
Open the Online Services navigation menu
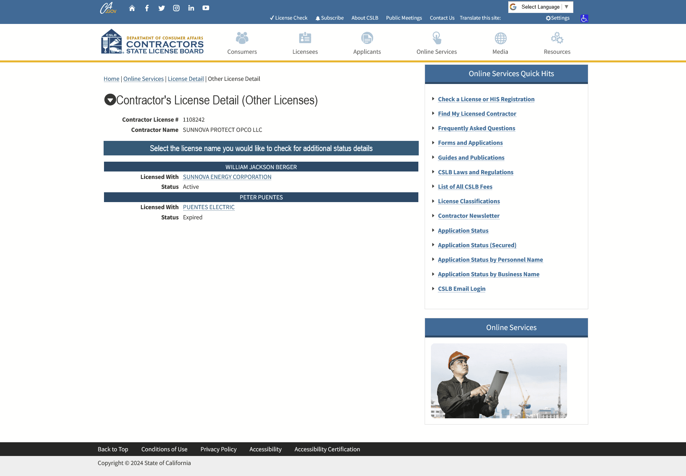click(x=436, y=43)
